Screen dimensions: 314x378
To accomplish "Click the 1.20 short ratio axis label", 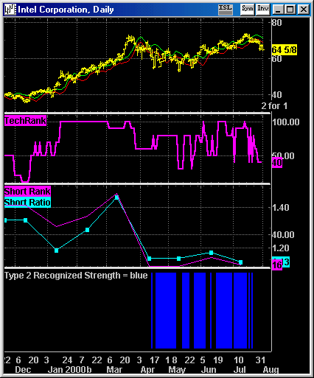I will point(281,248).
